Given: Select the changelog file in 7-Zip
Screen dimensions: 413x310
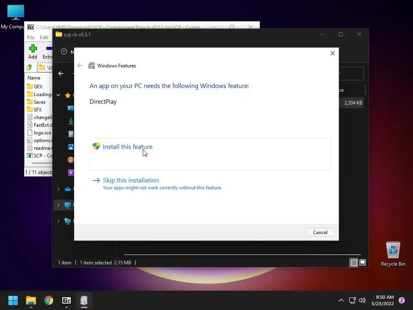Looking at the screenshot, I should pos(40,117).
